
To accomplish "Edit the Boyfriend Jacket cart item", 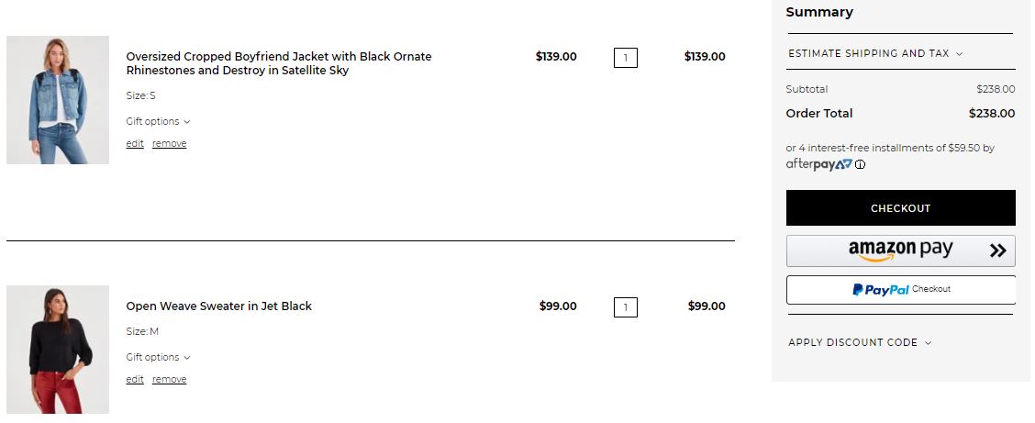I will click(135, 144).
